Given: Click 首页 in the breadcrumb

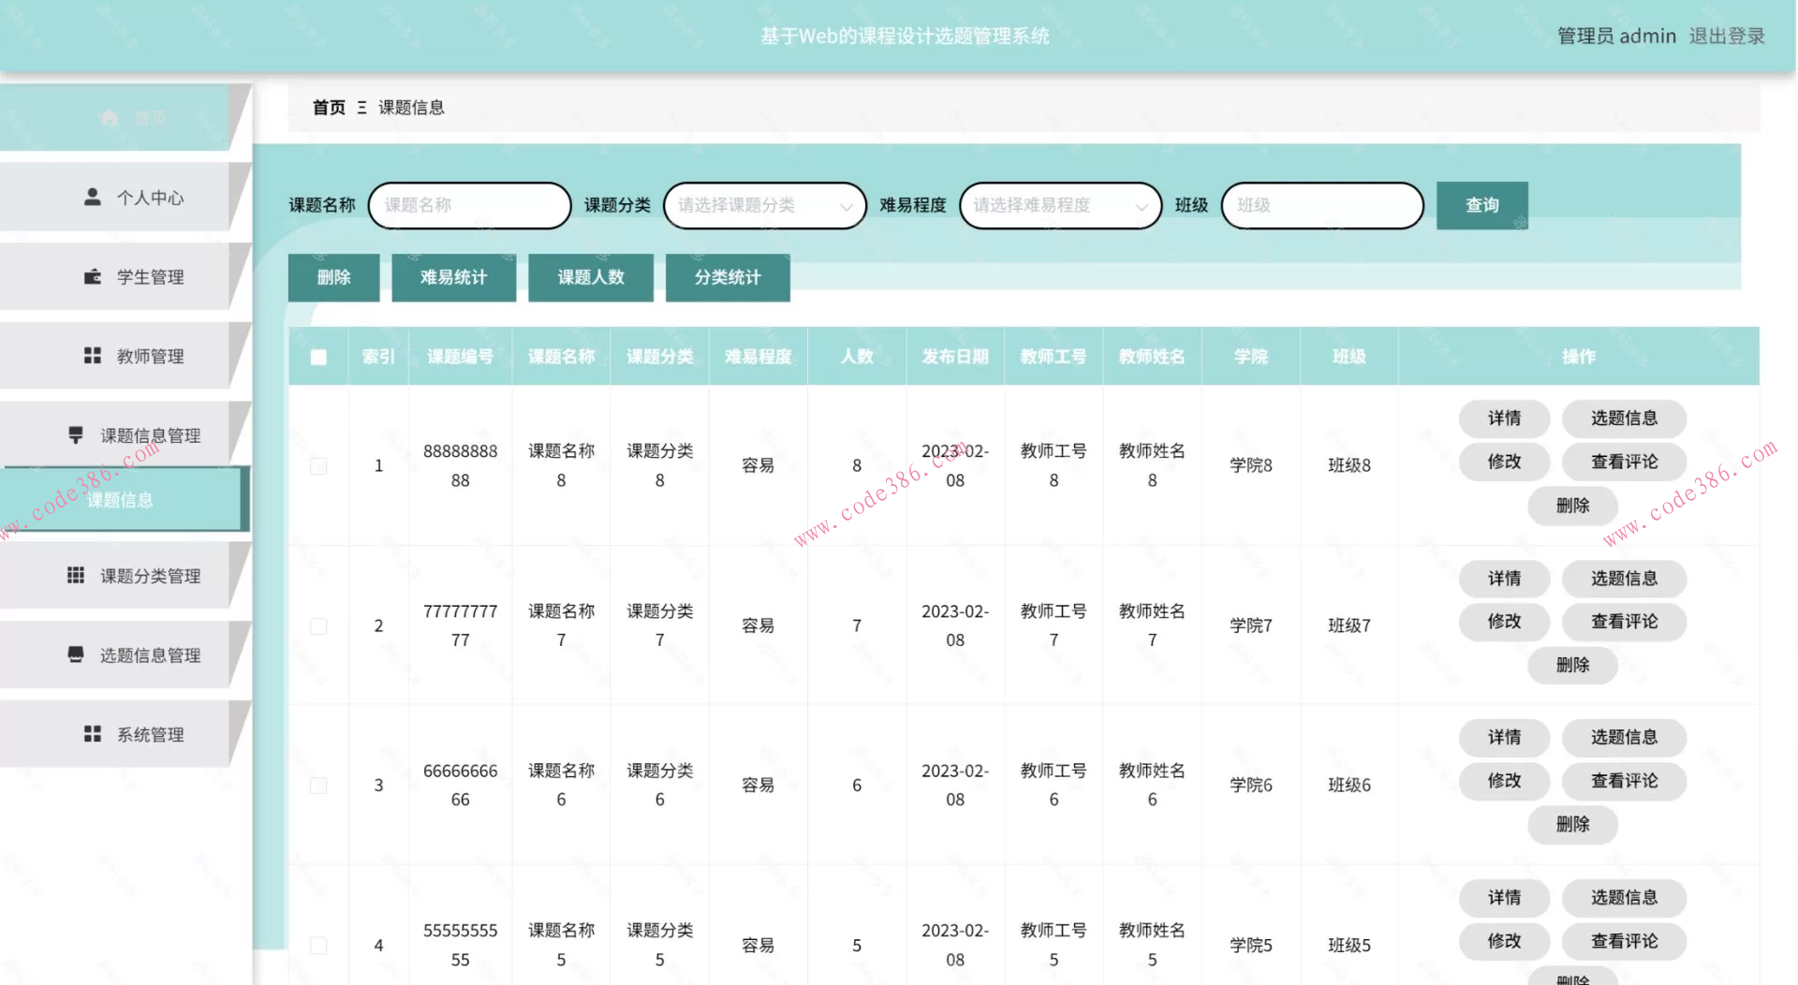Looking at the screenshot, I should [x=327, y=108].
